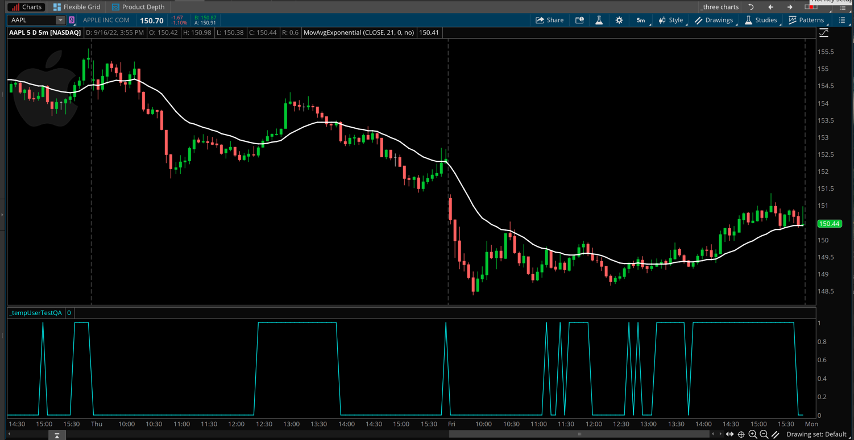Click the back left arrow icon
Viewport: 854px width, 440px height.
(x=770, y=7)
